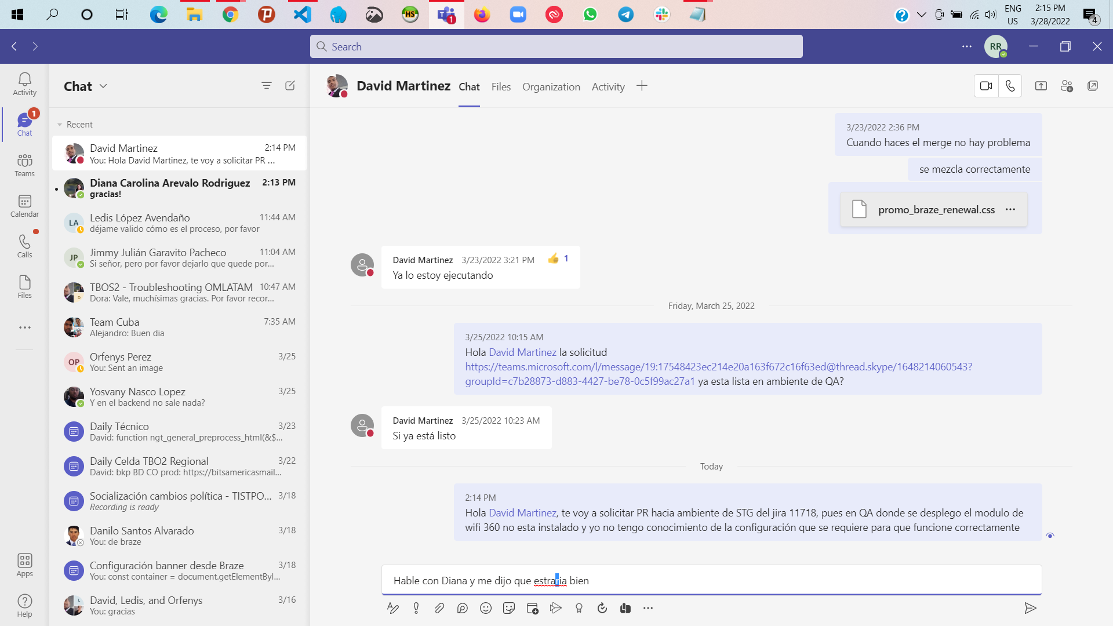
Task: Expand the Chat header dropdown chevron
Action: click(103, 86)
